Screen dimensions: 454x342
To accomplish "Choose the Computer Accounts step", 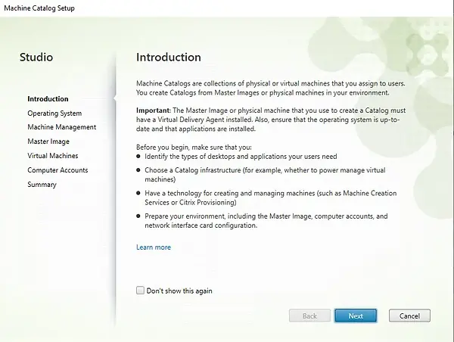I will [x=58, y=170].
